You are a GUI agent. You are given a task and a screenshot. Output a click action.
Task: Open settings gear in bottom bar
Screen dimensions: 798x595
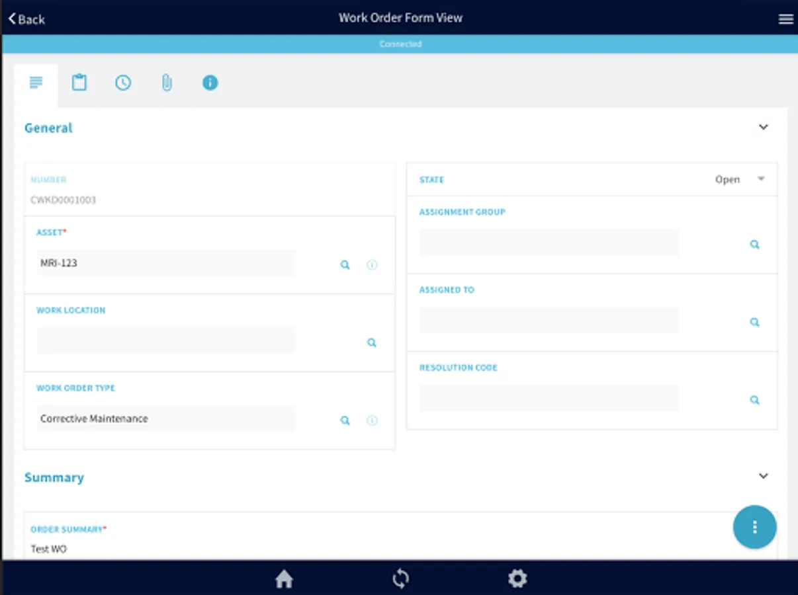click(517, 579)
